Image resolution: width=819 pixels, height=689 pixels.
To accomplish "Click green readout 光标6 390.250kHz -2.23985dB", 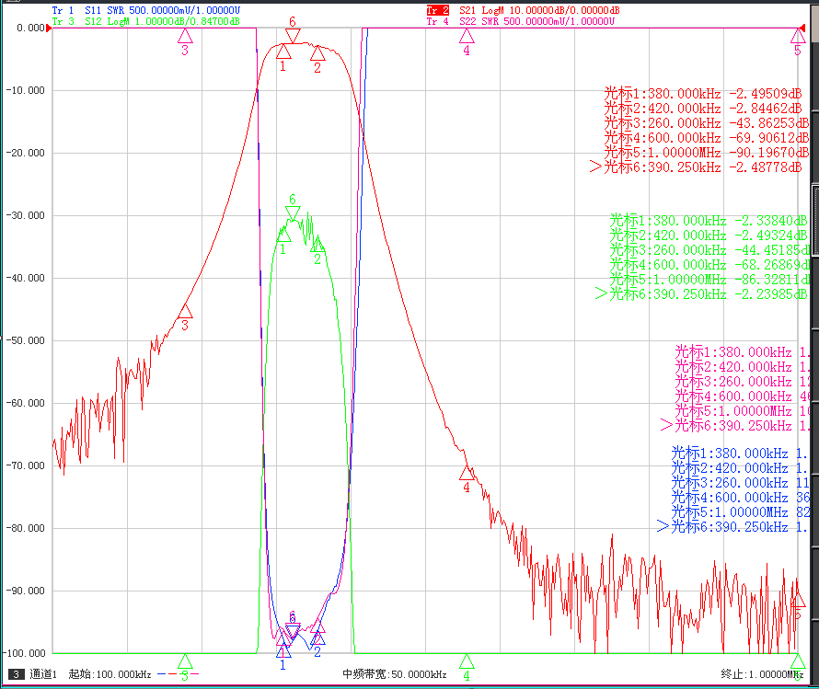I will (x=701, y=293).
